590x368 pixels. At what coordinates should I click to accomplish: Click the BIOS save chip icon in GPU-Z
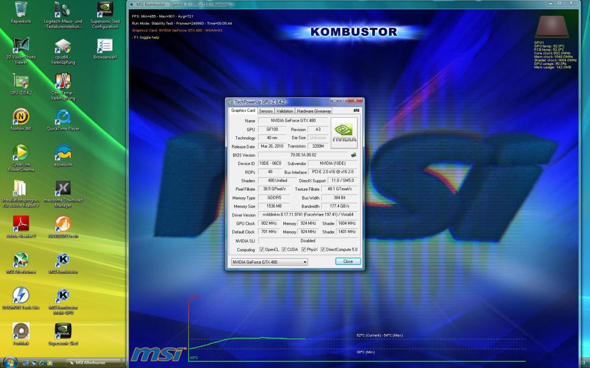353,155
